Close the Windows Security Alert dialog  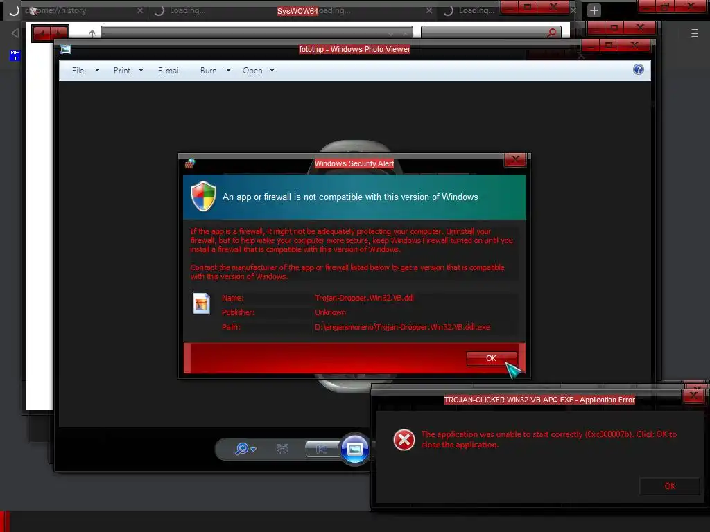pyautogui.click(x=515, y=160)
